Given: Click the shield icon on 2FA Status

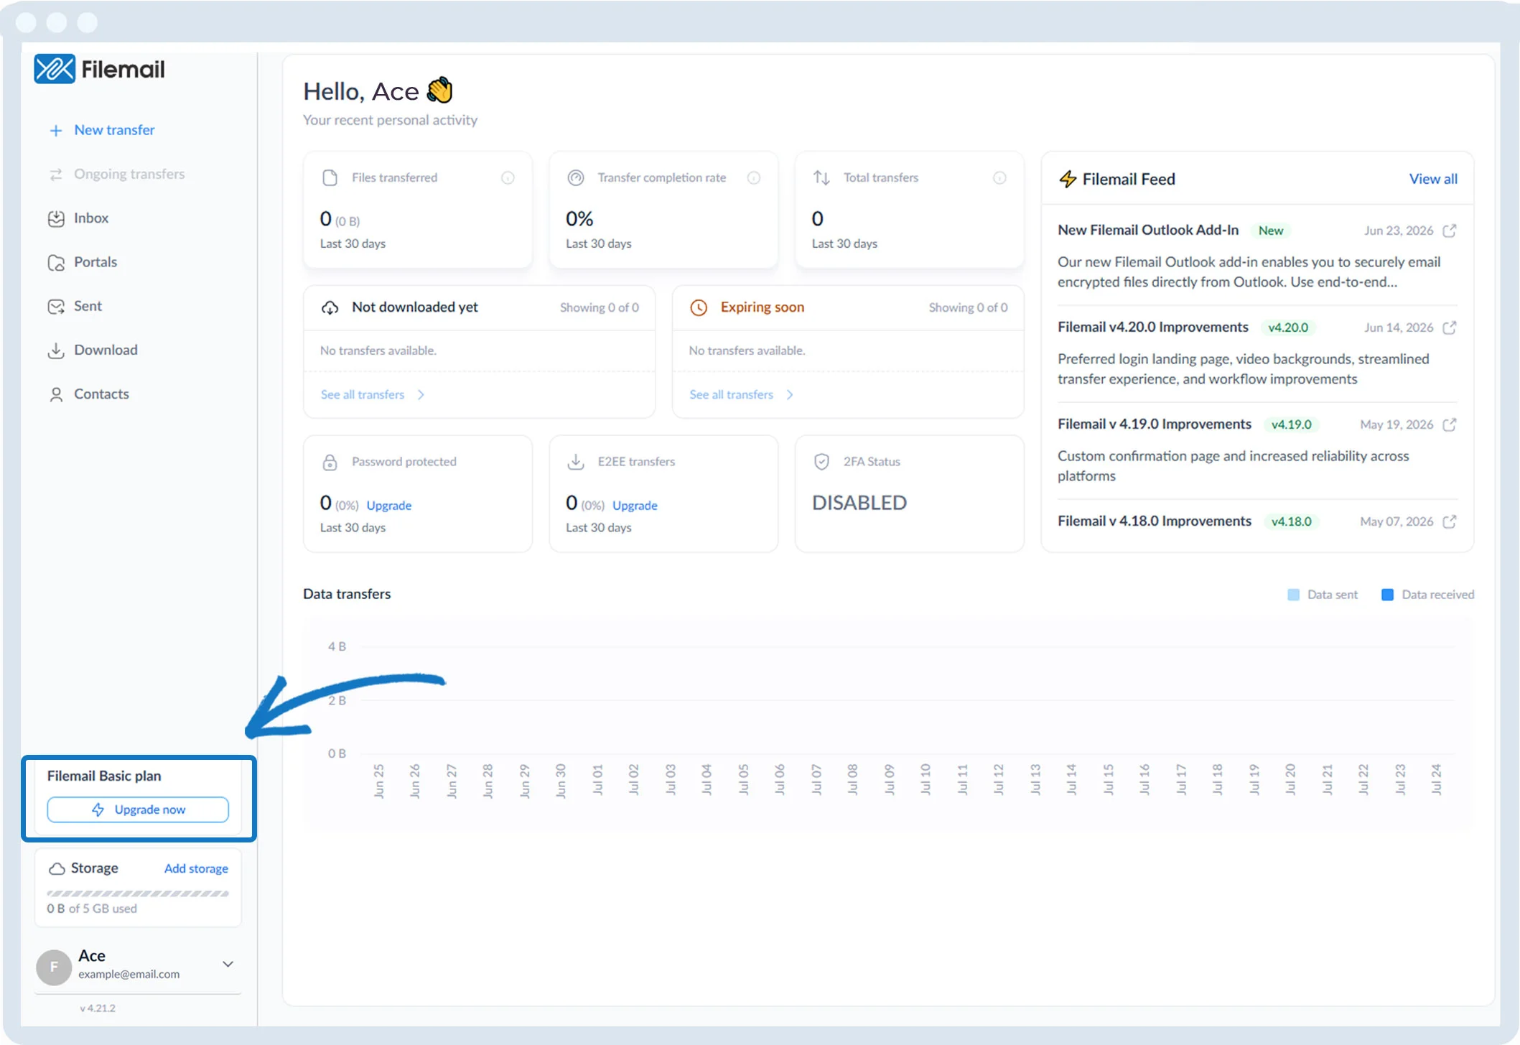Looking at the screenshot, I should point(821,462).
